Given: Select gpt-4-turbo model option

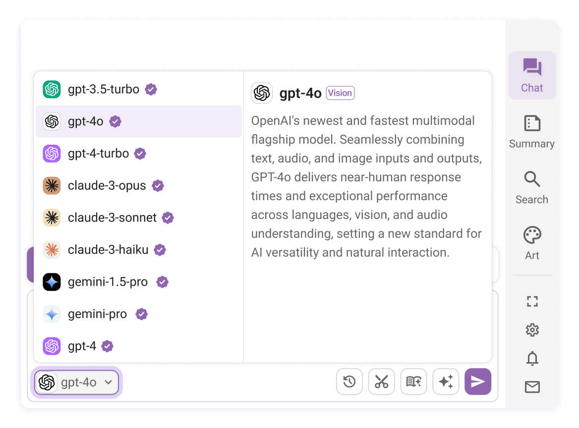Looking at the screenshot, I should coord(139,154).
